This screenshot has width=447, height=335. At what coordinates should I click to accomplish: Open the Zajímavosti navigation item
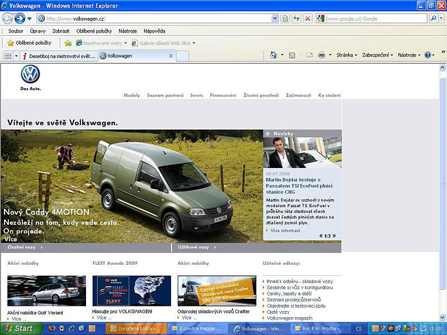[x=298, y=95]
